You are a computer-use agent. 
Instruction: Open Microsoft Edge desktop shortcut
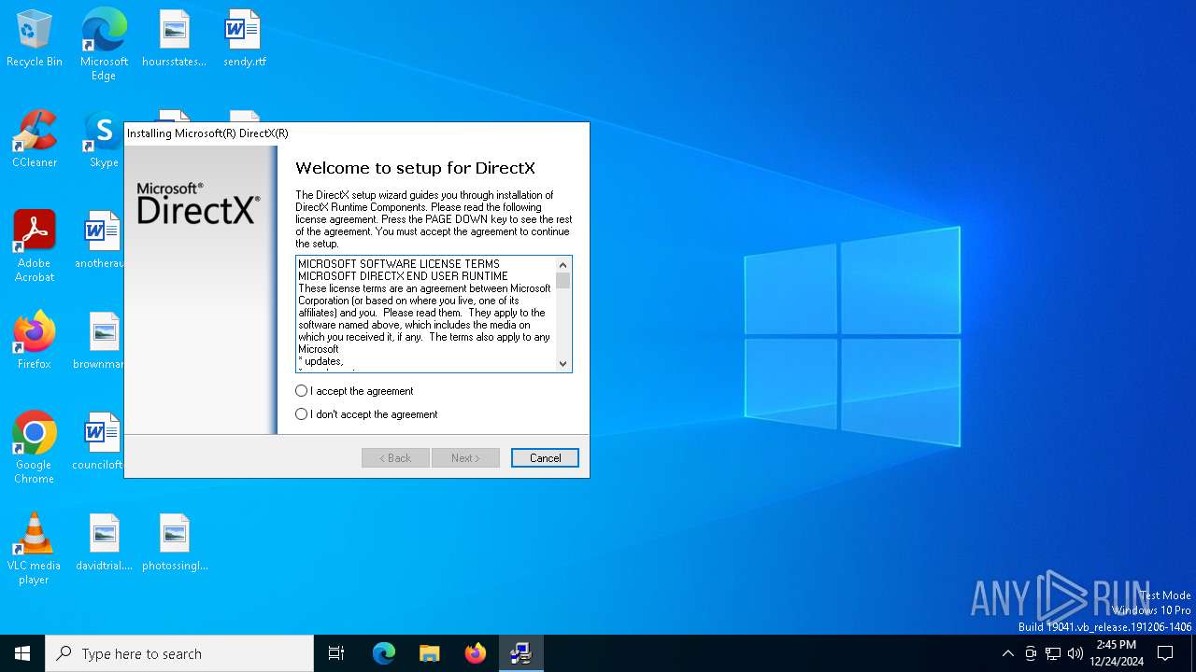[104, 45]
